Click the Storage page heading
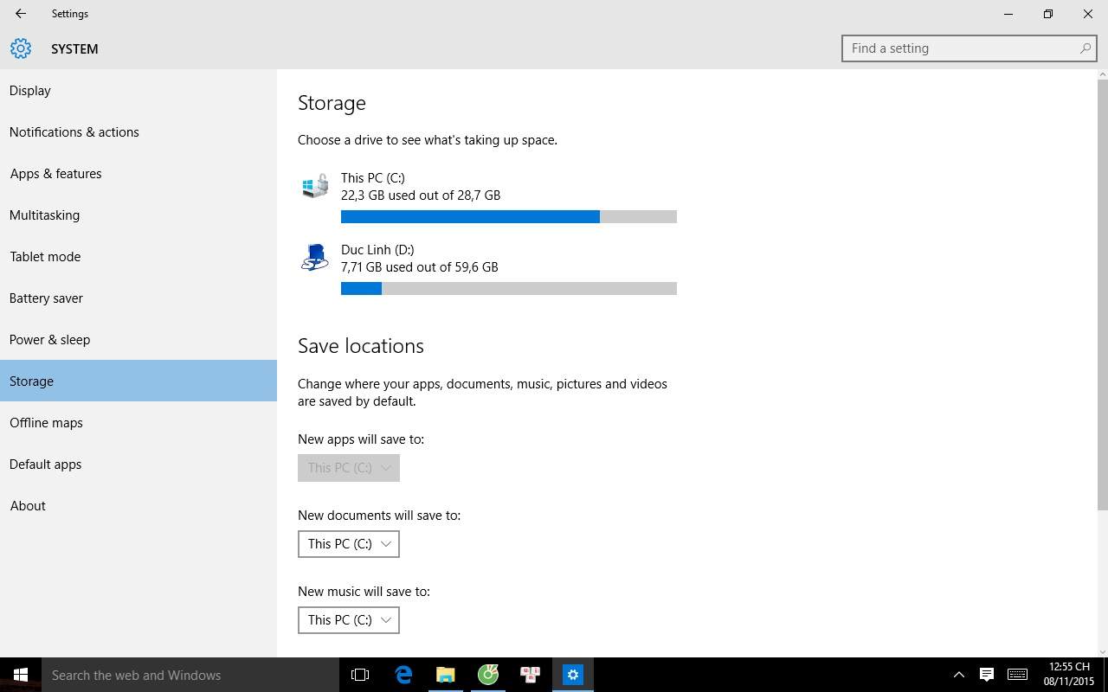Viewport: 1108px width, 692px height. tap(332, 103)
